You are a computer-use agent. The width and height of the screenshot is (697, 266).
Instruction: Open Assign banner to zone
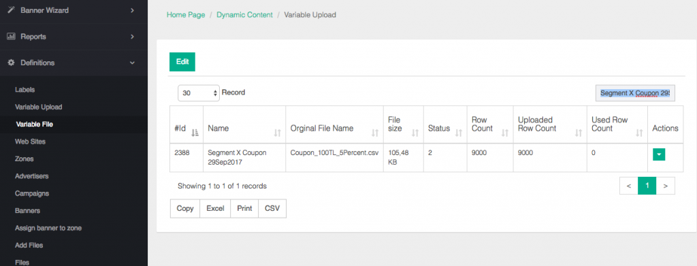tap(48, 228)
